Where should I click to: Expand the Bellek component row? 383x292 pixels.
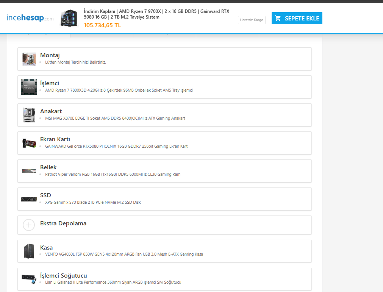(x=165, y=171)
